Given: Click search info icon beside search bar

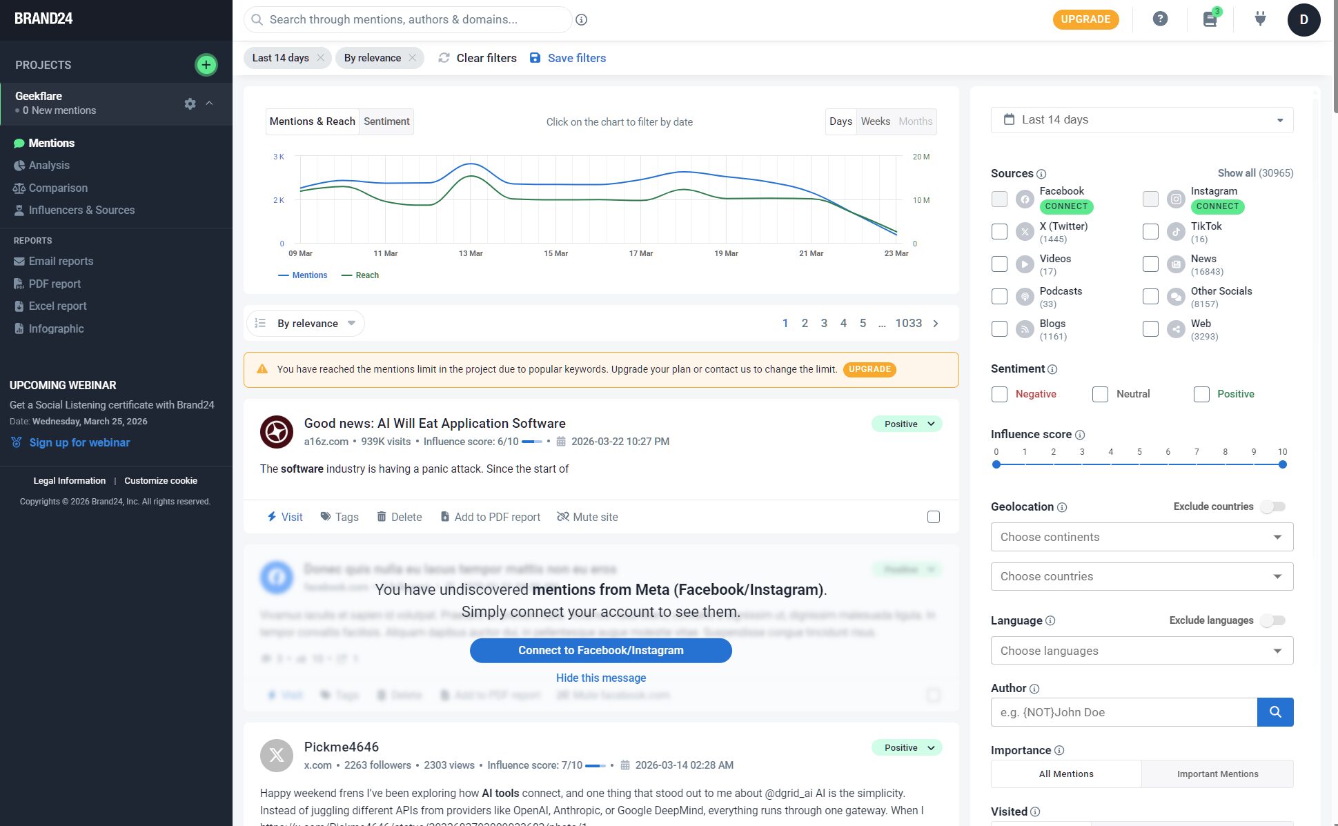Looking at the screenshot, I should pos(582,20).
